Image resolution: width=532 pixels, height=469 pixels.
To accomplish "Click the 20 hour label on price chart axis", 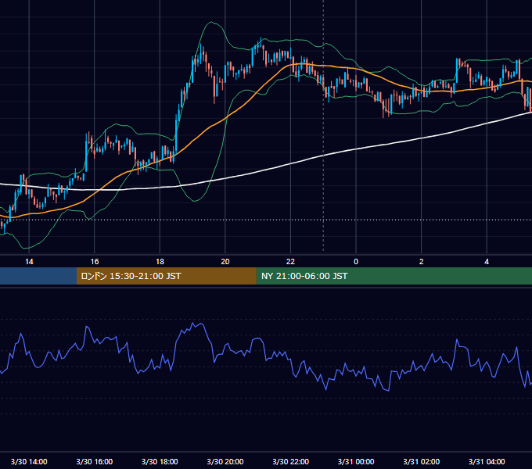I will click(225, 262).
